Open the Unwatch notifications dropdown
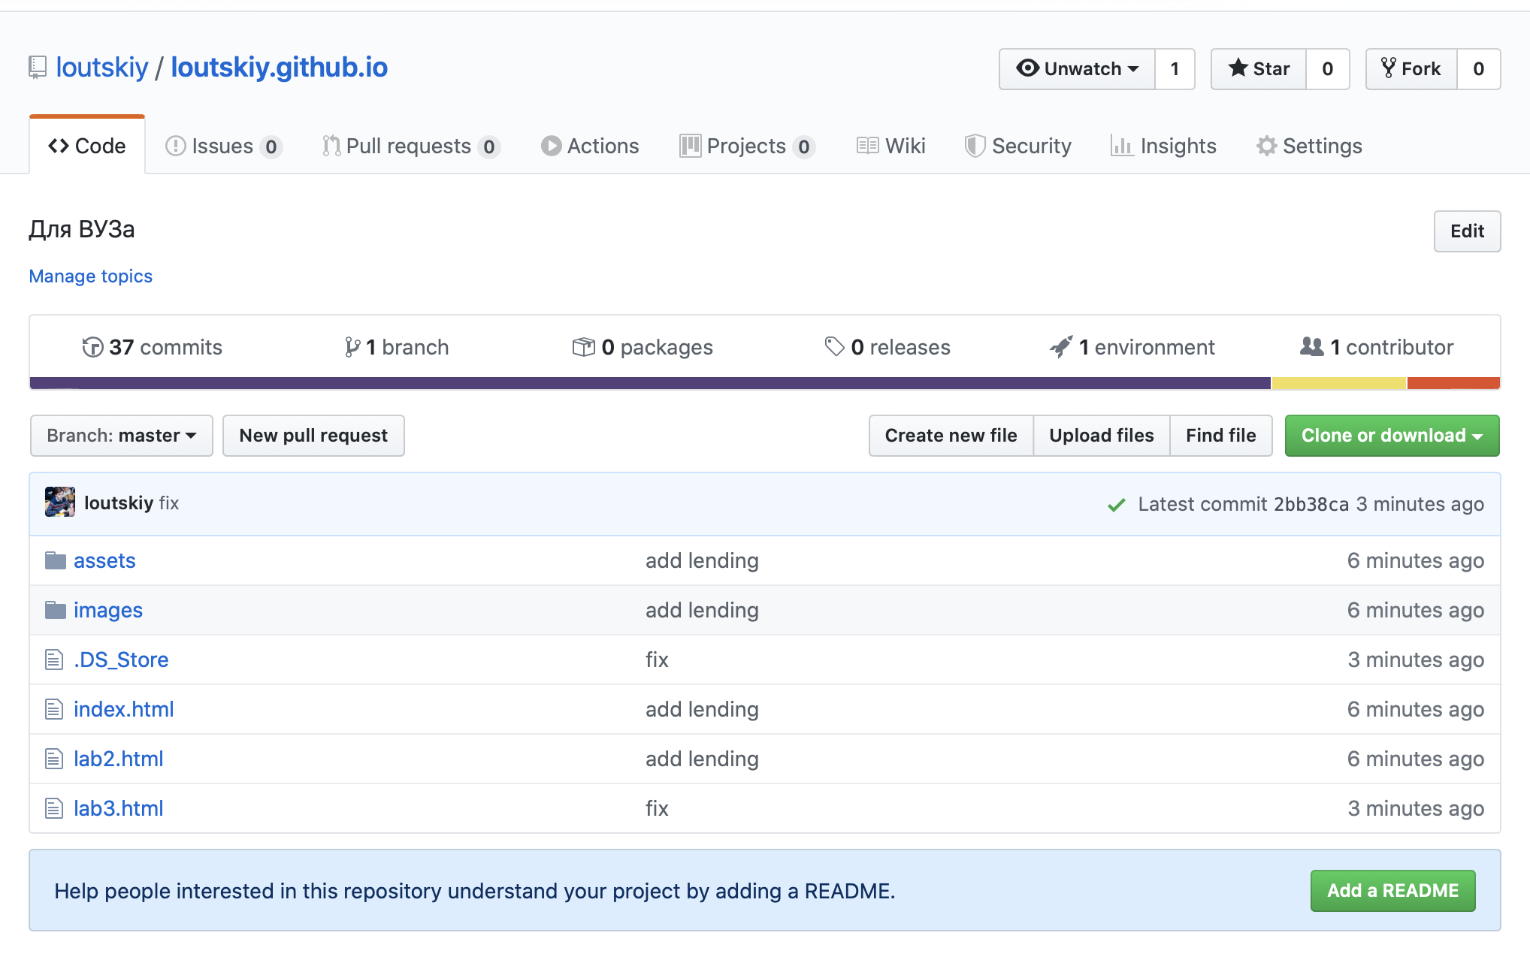Screen dimensions: 1530x969 click(x=1077, y=69)
